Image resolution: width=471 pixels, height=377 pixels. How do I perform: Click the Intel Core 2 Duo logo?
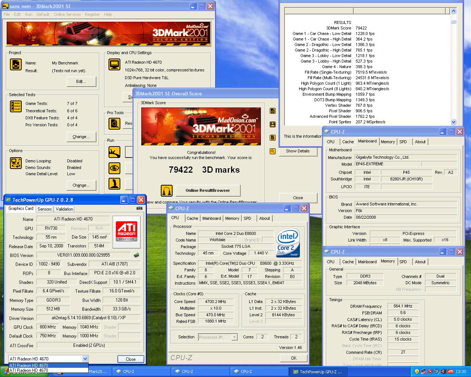(288, 243)
